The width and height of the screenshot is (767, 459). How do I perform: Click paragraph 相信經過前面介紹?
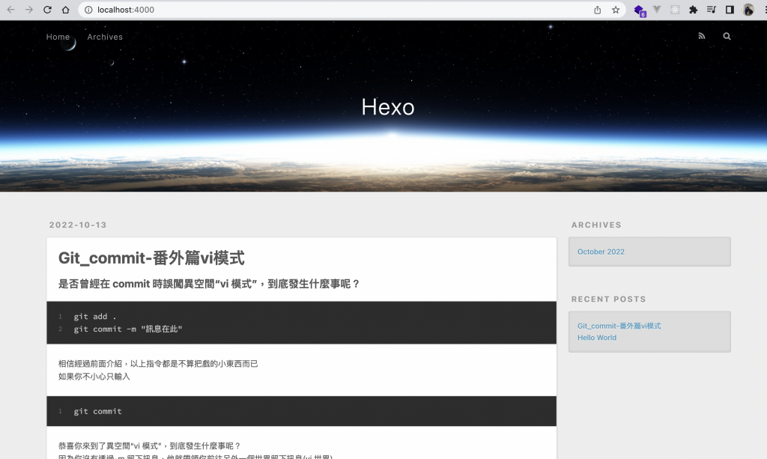click(x=158, y=364)
